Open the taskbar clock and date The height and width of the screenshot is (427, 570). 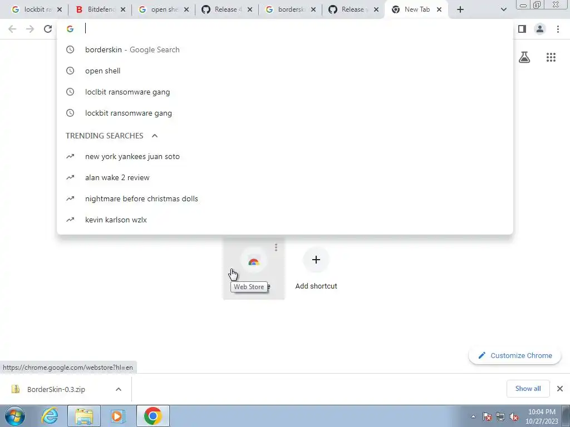[x=542, y=416]
